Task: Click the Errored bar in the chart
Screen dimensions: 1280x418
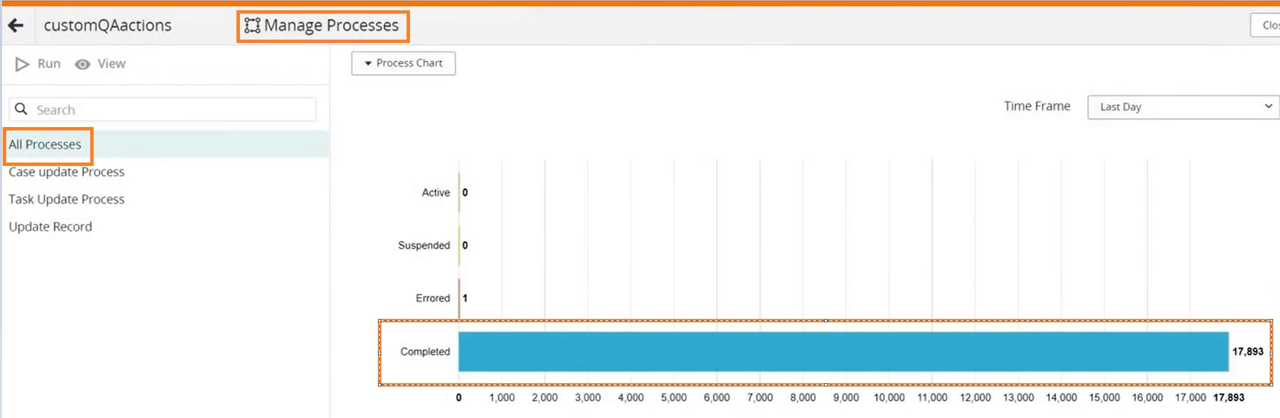Action: (x=459, y=298)
